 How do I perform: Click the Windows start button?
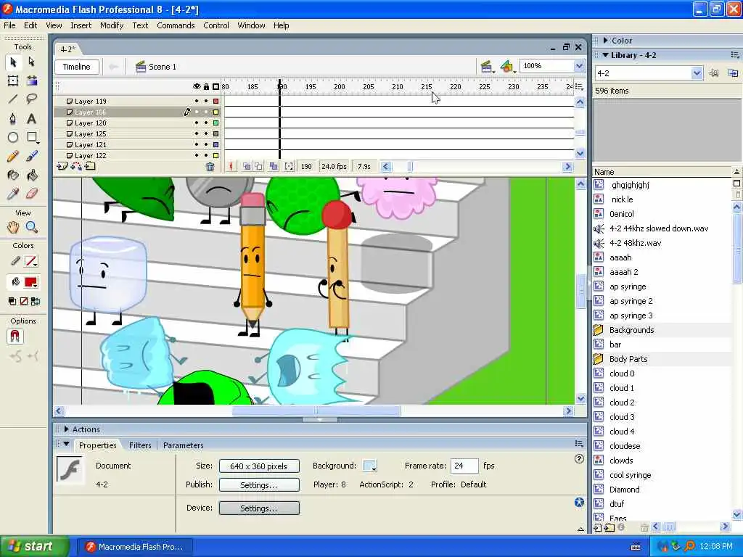click(x=35, y=547)
